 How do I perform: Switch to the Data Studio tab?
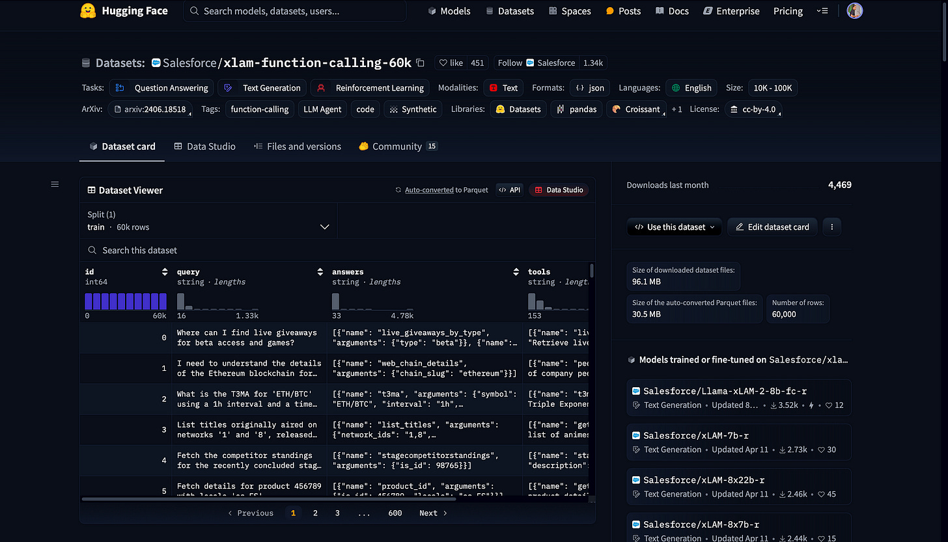click(205, 146)
